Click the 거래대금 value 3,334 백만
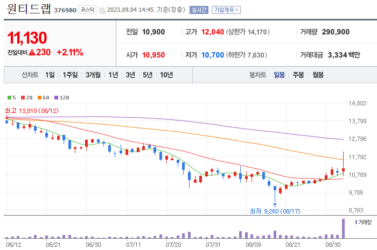 pos(344,55)
